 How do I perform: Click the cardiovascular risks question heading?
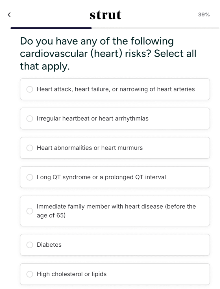coord(108,53)
